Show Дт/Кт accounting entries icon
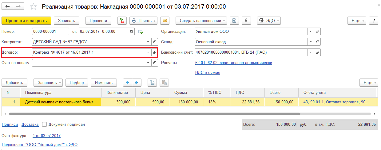The height and width of the screenshot is (150, 381). tap(122, 21)
